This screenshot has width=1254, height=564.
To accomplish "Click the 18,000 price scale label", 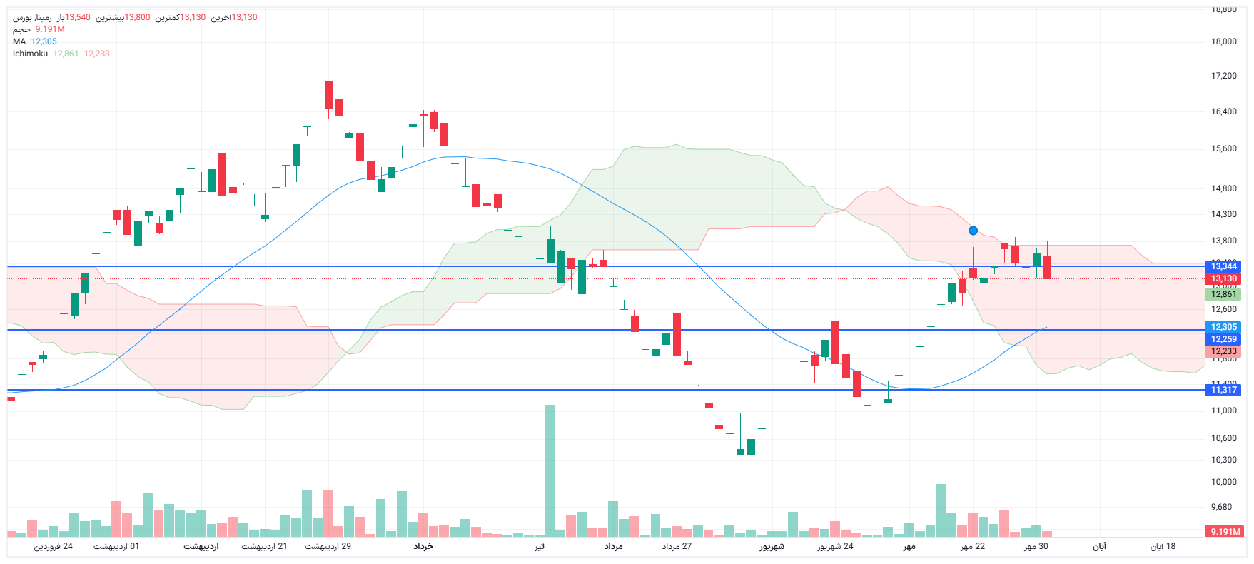I will coord(1223,41).
